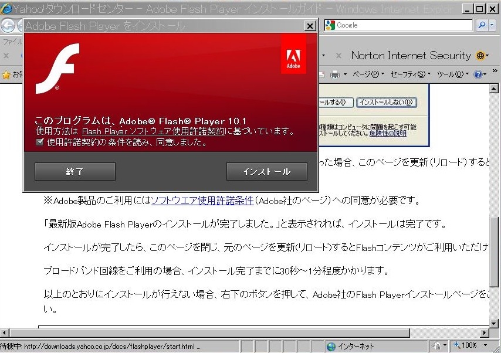Click the Back navigation arrow button

[8, 26]
